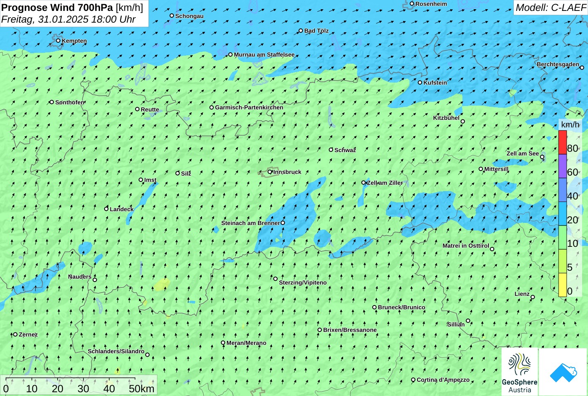This screenshot has height=396, width=588.
Task: Click the Meran/Merano label
Action: pos(247,343)
